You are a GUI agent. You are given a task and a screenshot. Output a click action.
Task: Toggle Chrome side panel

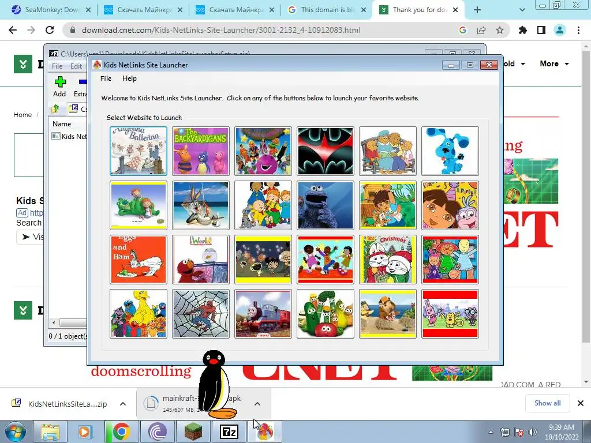[x=541, y=30]
